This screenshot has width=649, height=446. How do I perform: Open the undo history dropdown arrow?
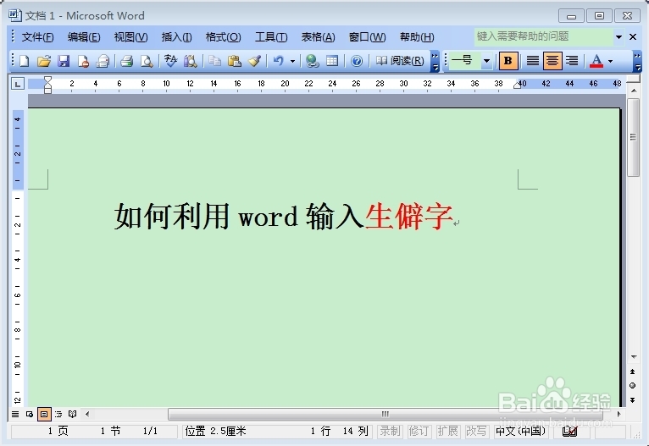[292, 62]
